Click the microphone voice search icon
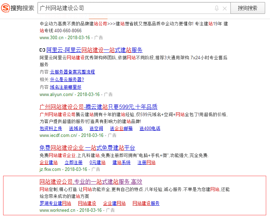 [x=217, y=8]
